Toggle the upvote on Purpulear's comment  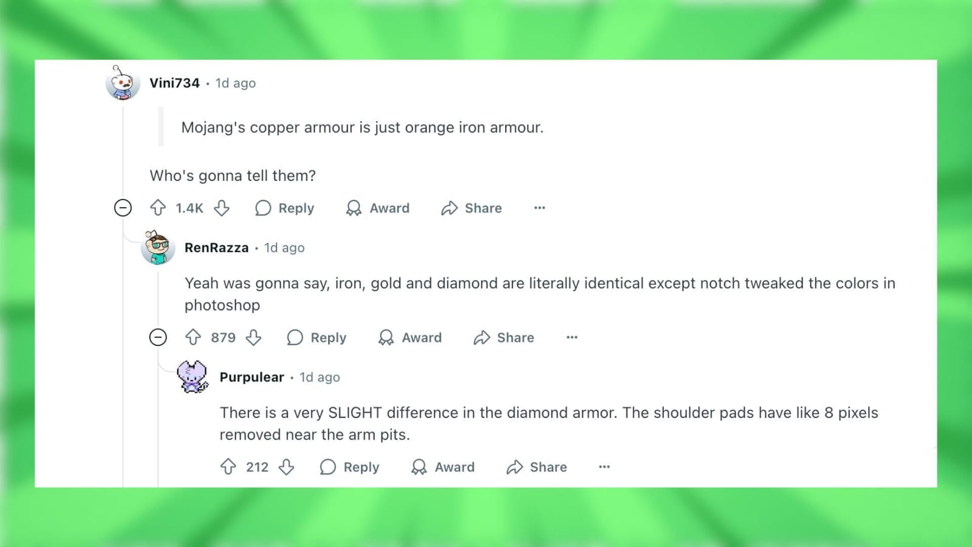click(228, 467)
